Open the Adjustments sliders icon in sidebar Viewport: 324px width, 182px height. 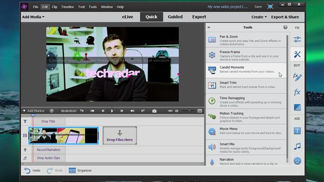pyautogui.click(x=297, y=39)
